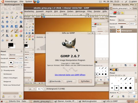138x103 pixels.
Task: Click the Circle (11) brush name field
Action: click(x=18, y=63)
